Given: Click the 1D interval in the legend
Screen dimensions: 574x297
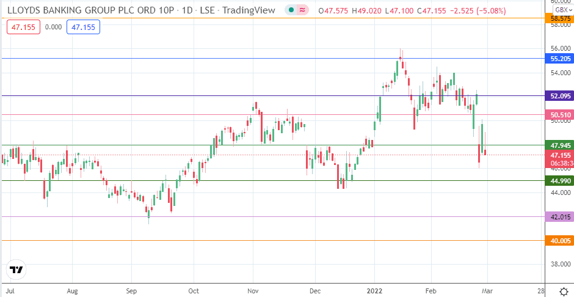Looking at the screenshot, I should coord(187,10).
